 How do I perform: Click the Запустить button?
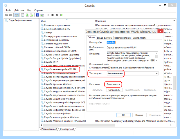tap(97, 90)
